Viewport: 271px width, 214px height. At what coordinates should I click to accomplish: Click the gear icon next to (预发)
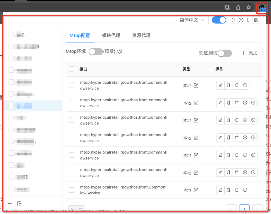click(120, 51)
